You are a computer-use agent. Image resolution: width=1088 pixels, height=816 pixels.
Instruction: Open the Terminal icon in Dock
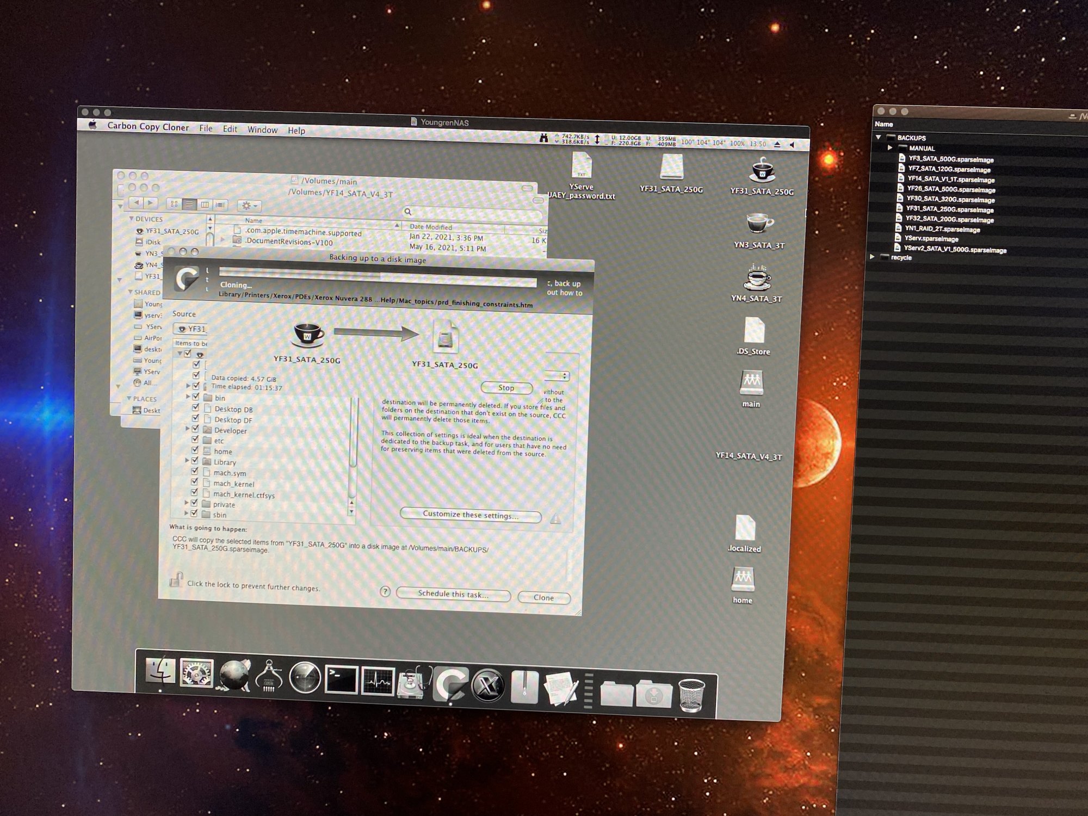pyautogui.click(x=341, y=679)
